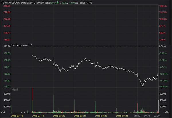Click the 149.02 bottom price axis label
The width and height of the screenshot is (172, 118).
coord(5,86)
